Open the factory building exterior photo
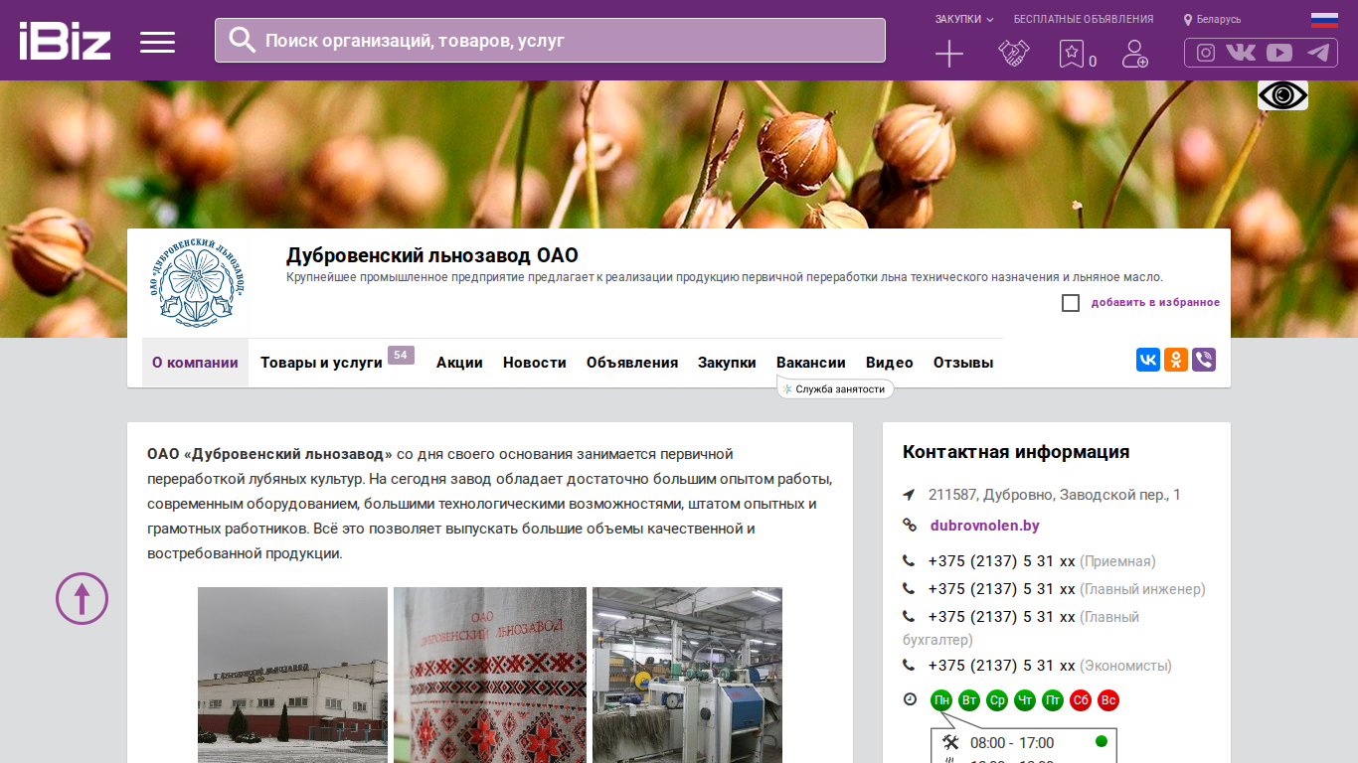This screenshot has height=763, width=1358. click(x=292, y=675)
